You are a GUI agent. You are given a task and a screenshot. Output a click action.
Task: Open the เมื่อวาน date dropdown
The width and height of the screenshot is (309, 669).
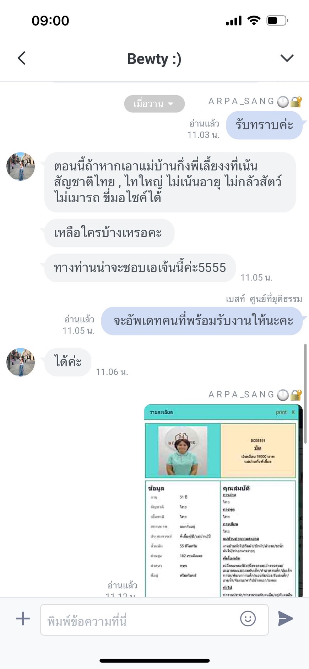(154, 104)
